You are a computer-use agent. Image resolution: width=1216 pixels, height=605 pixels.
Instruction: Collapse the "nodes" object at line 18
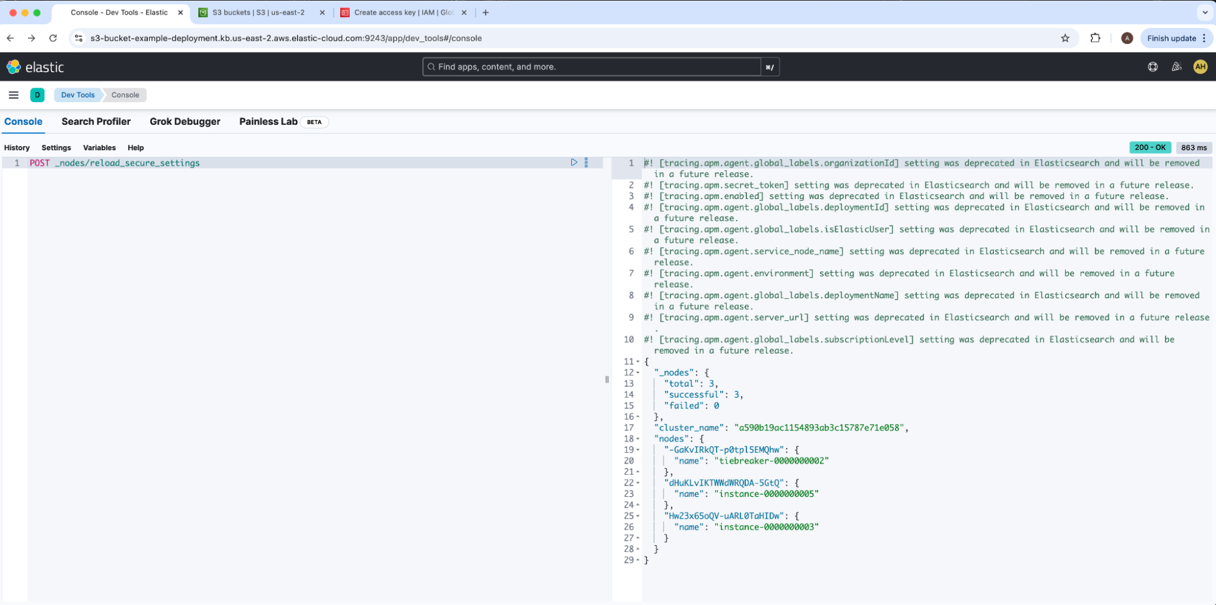638,439
